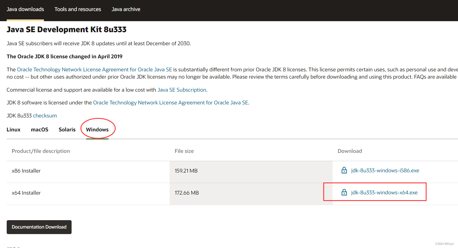Click the Product/file description column header
This screenshot has width=458, height=248.
41,151
